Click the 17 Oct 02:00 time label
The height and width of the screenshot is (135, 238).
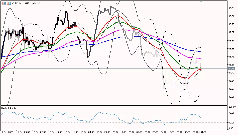pyautogui.click(x=39, y=132)
